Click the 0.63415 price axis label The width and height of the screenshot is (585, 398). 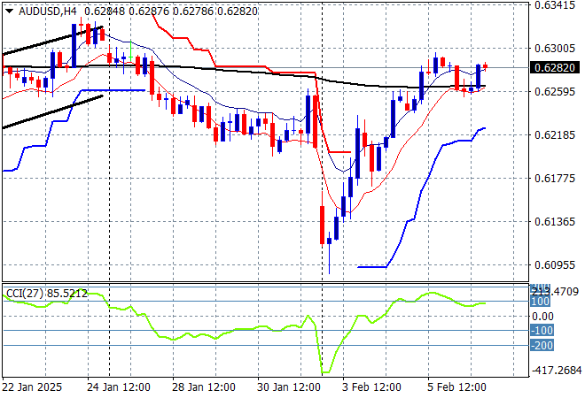555,4
